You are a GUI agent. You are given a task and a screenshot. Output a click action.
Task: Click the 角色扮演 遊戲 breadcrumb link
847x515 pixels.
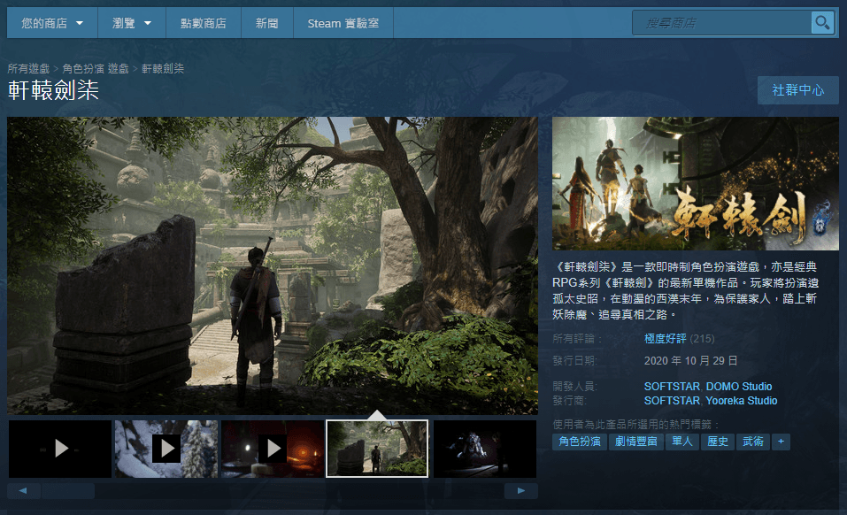pos(96,68)
